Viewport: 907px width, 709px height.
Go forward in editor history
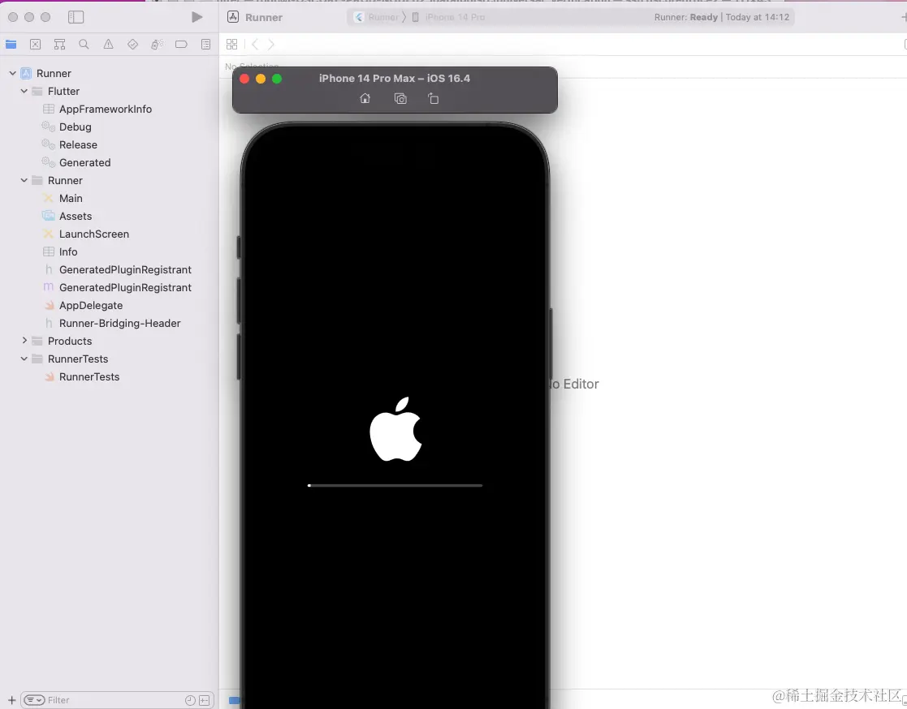pos(270,45)
